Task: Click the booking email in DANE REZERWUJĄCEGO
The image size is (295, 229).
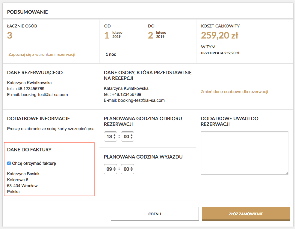Action: click(45, 95)
